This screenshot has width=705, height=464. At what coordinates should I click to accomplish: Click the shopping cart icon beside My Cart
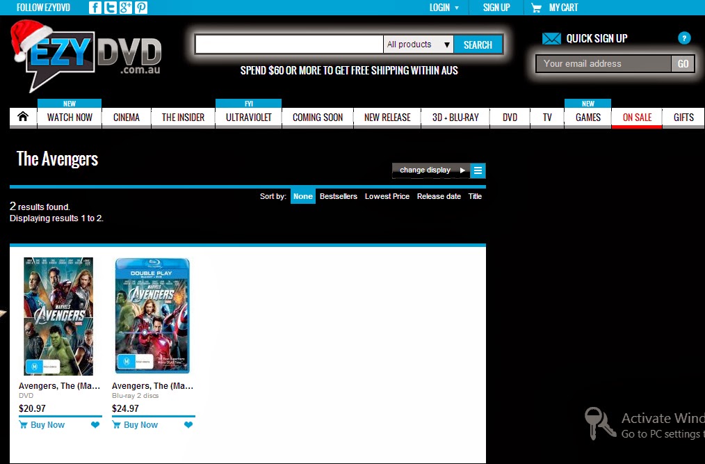[x=536, y=8]
